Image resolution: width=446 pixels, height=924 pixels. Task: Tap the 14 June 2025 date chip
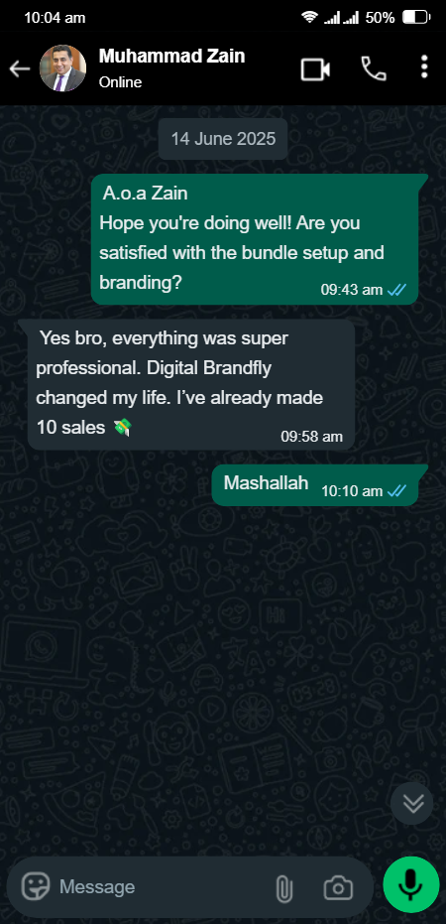tap(223, 139)
